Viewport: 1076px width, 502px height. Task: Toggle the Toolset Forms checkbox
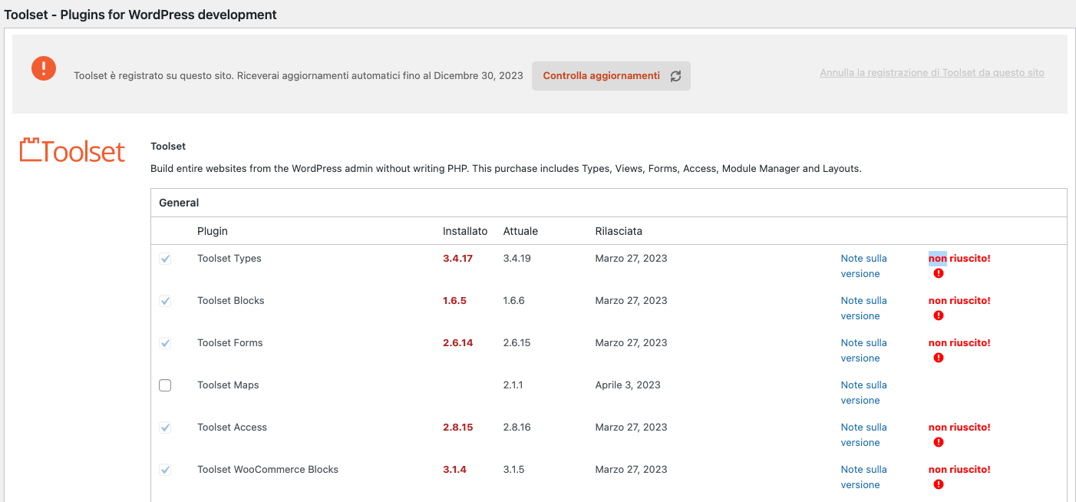(165, 343)
